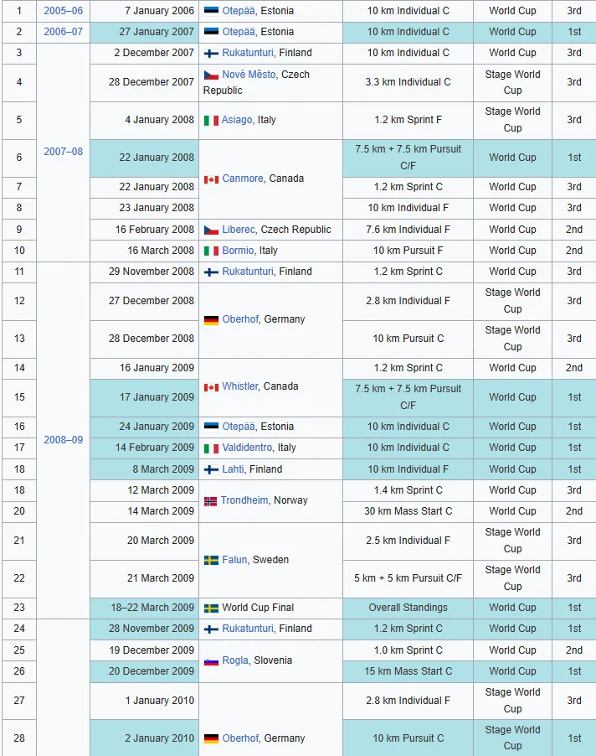This screenshot has width=596, height=756.
Task: Open the 2006–07 season link
Action: [63, 32]
